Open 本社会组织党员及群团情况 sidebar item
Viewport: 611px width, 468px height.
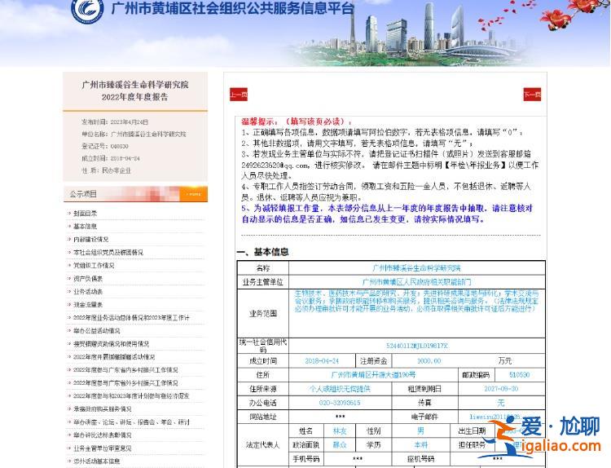coord(108,252)
